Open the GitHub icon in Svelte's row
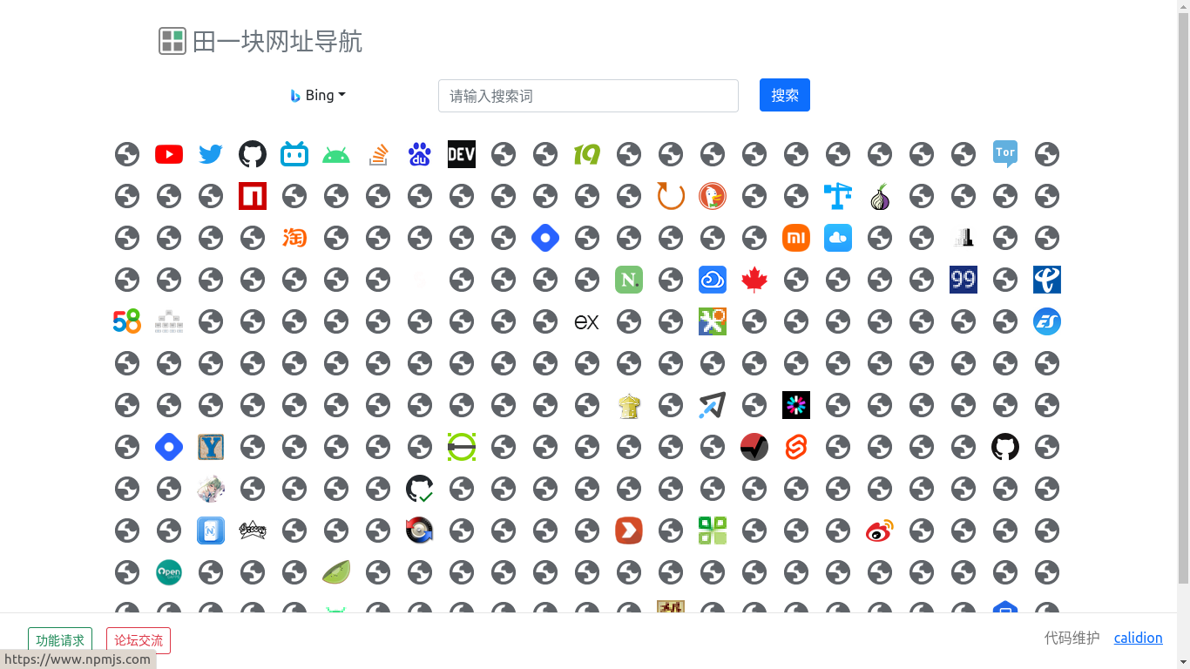Image resolution: width=1190 pixels, height=669 pixels. pyautogui.click(x=1005, y=447)
